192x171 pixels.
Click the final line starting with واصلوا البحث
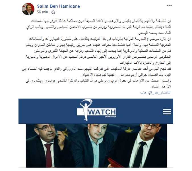(x=98, y=84)
